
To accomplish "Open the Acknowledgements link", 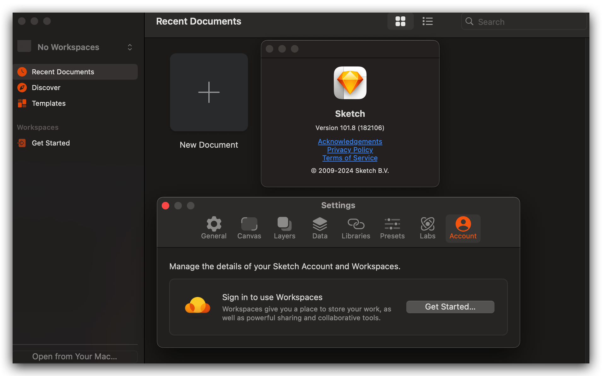I will coord(350,141).
